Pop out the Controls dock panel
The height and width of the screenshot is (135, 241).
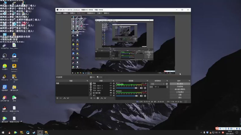pyautogui.click(x=189, y=81)
